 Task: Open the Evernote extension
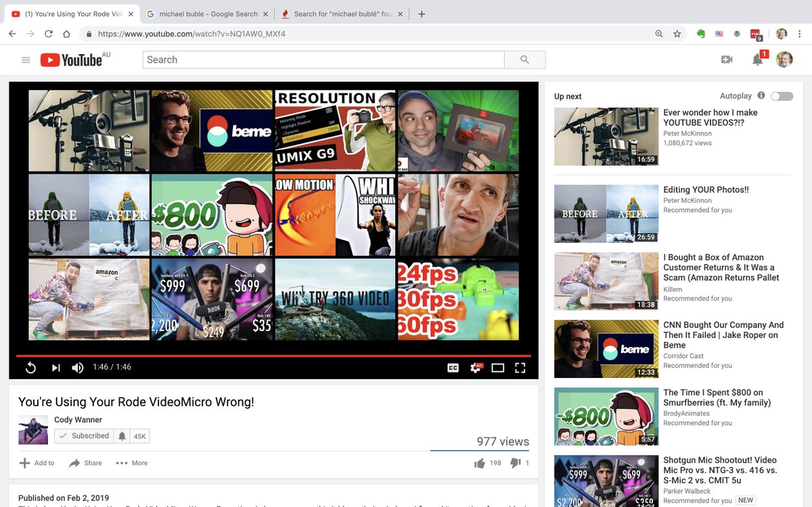(701, 33)
